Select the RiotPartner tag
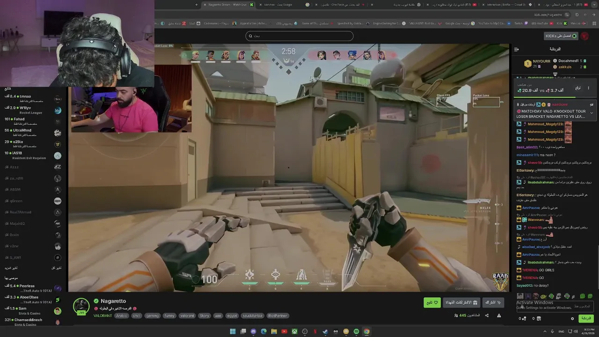 tap(278, 315)
